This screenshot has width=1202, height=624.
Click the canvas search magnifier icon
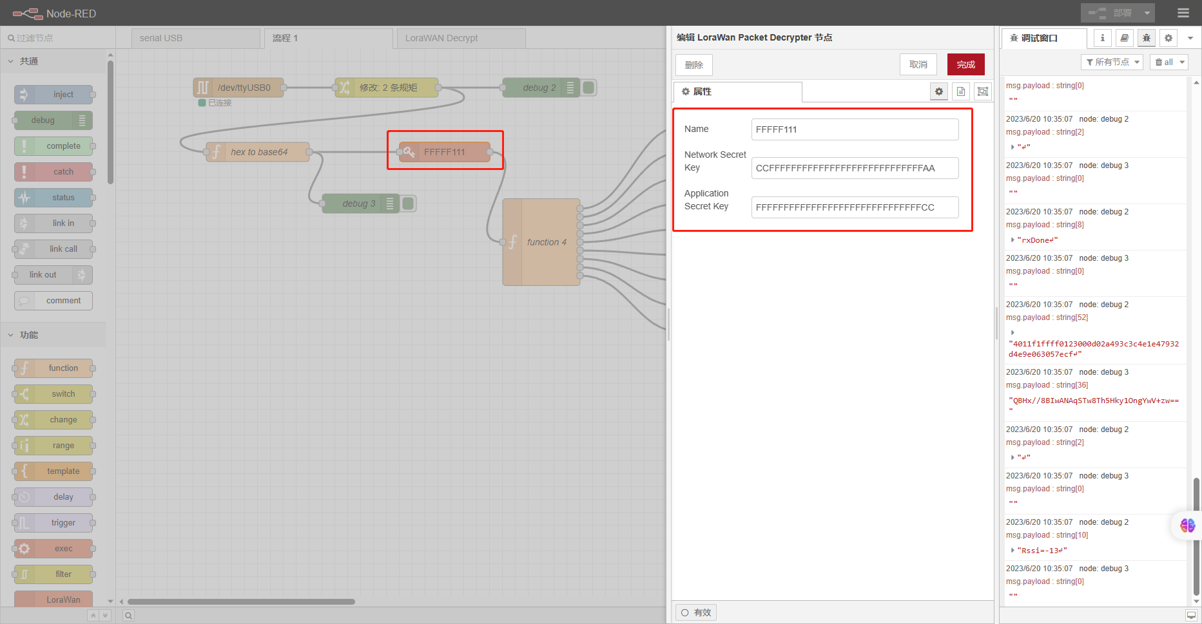[128, 616]
